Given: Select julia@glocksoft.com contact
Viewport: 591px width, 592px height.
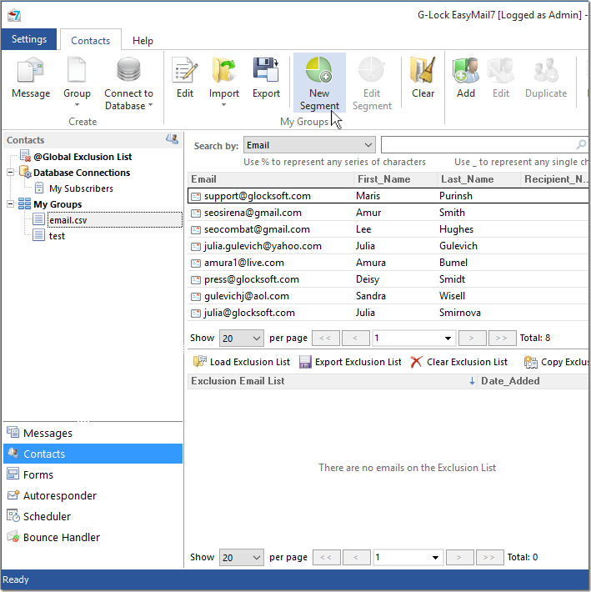Looking at the screenshot, I should (388, 312).
